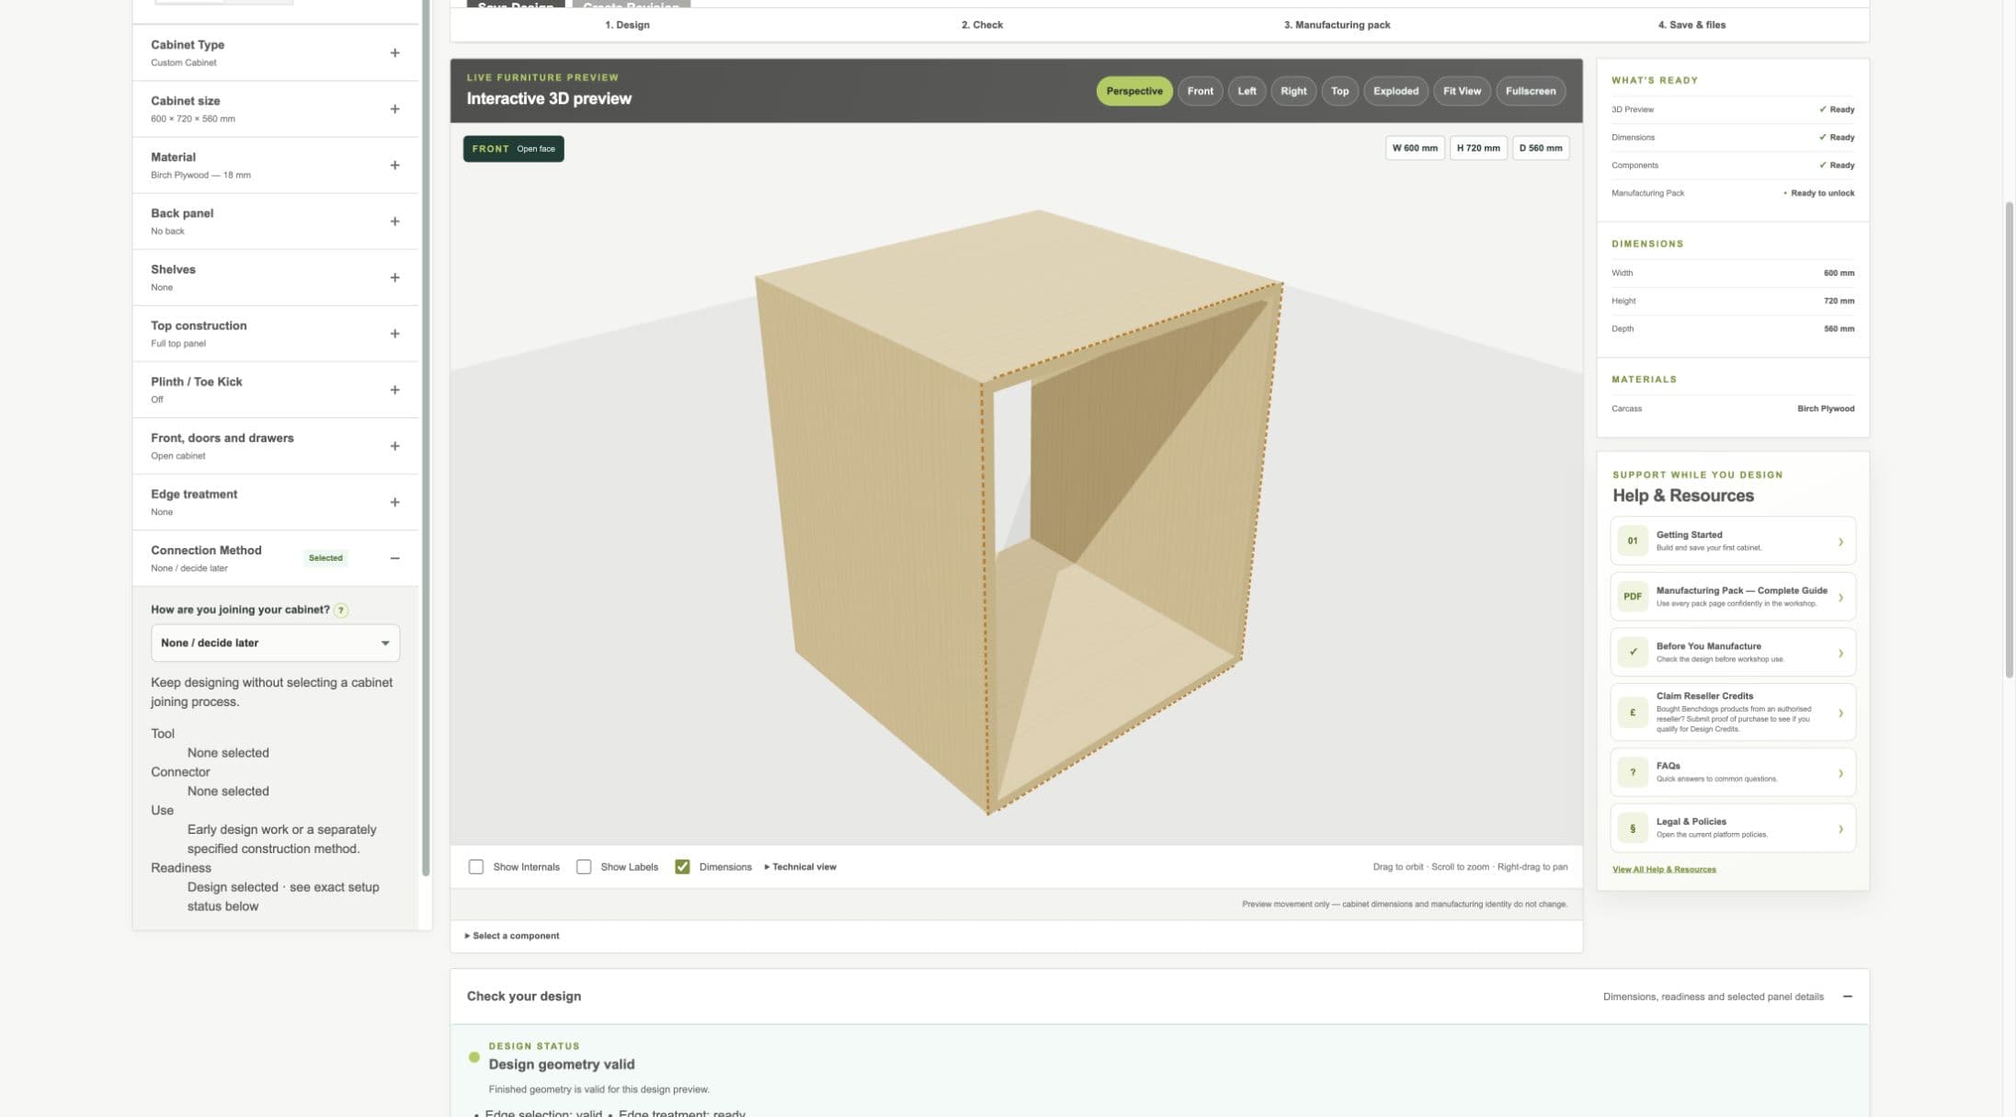Go to the 2. Check step tab
The image size is (2016, 1117).
coord(982,25)
